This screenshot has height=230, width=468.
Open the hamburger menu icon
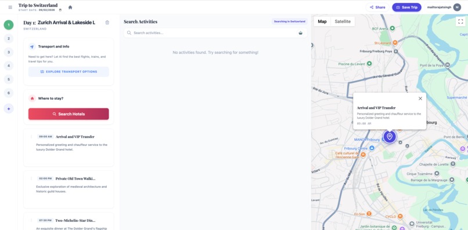(10, 7)
